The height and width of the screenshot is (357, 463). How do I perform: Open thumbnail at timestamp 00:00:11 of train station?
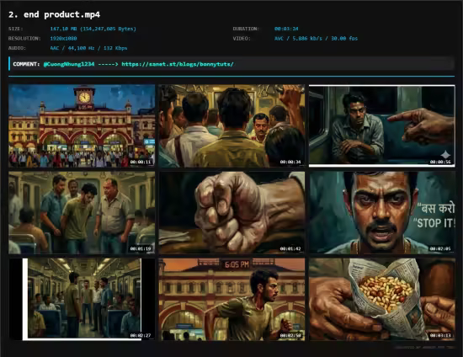click(x=82, y=125)
